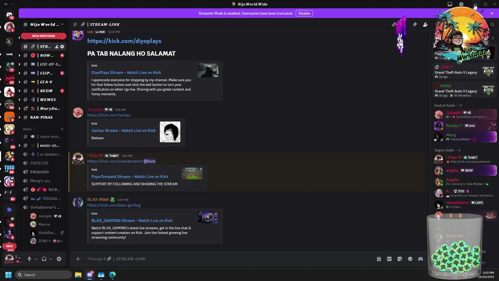Open server icon with 71 badge

[x=9, y=66]
